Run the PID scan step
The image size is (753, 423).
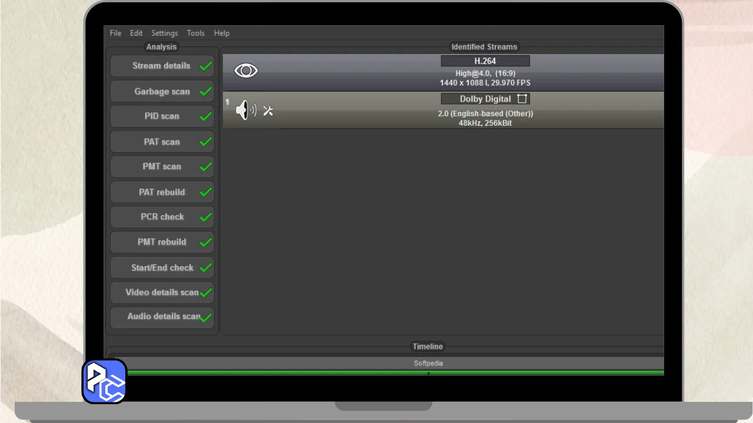coord(162,116)
